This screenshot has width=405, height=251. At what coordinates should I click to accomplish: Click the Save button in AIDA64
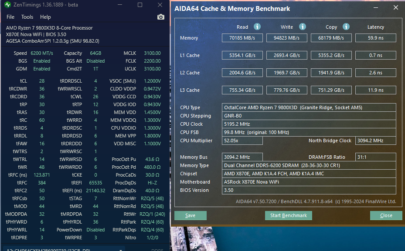(190, 215)
